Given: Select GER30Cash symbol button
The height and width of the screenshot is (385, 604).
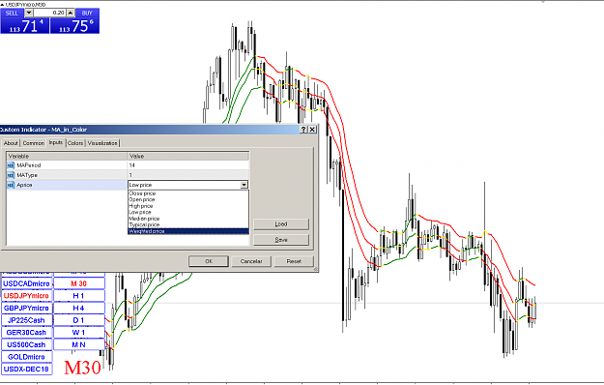Looking at the screenshot, I should [x=27, y=333].
